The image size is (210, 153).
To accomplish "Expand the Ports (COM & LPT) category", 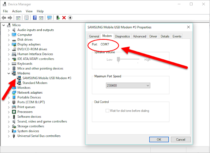I will tap(9, 102).
